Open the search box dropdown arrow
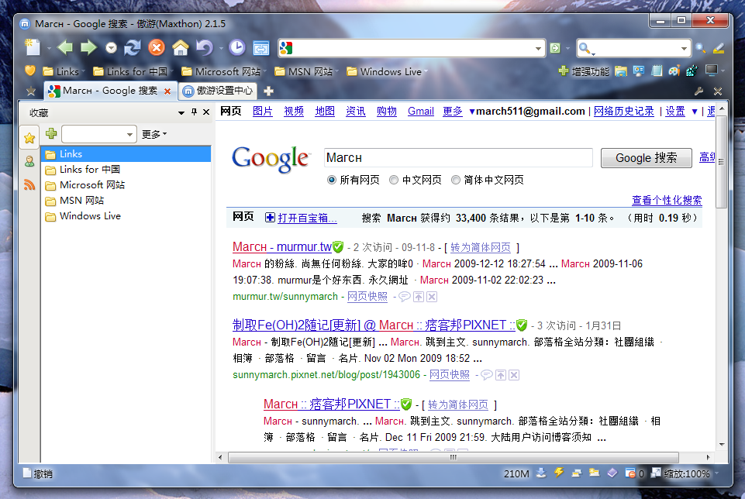745x499 pixels. (684, 49)
